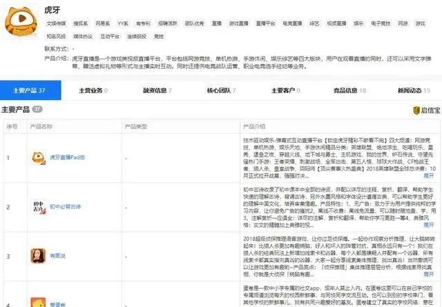Screen dimensions: 442x307
Task: Choose the 互动平台 tag
Action: (x=110, y=37)
